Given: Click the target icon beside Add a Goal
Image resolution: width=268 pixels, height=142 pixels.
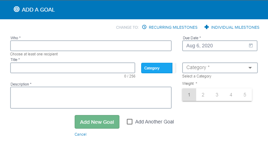Looking at the screenshot, I should tap(16, 9).
